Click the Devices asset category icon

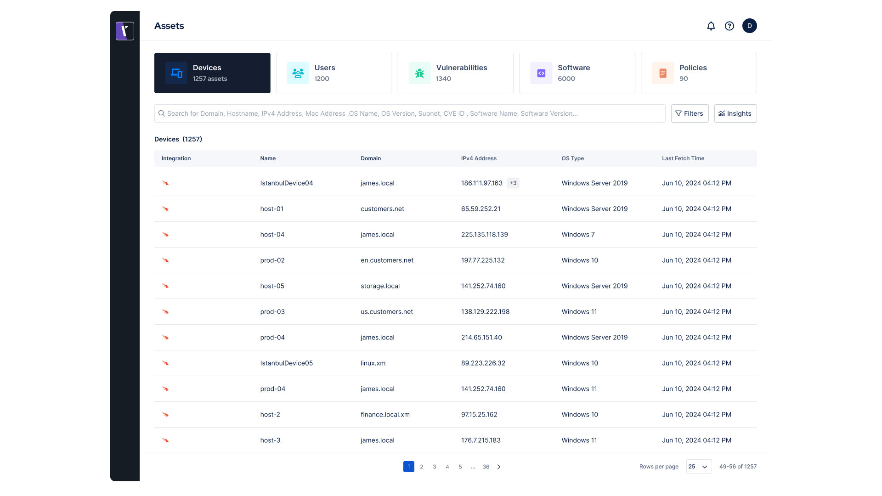click(176, 73)
